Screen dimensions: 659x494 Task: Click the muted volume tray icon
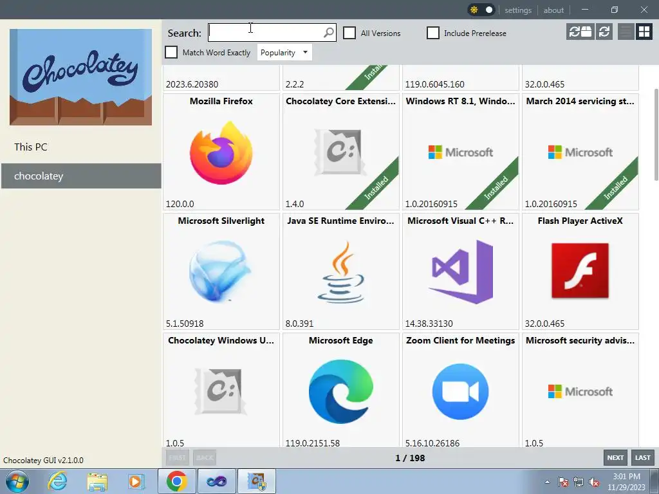[x=594, y=482]
